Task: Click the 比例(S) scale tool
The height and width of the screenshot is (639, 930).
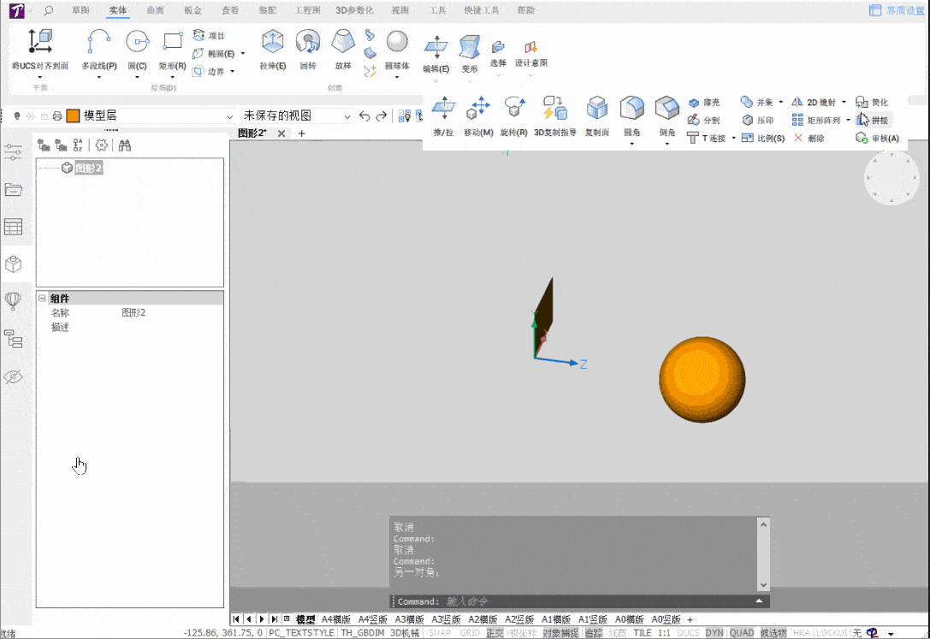Action: pyautogui.click(x=763, y=138)
